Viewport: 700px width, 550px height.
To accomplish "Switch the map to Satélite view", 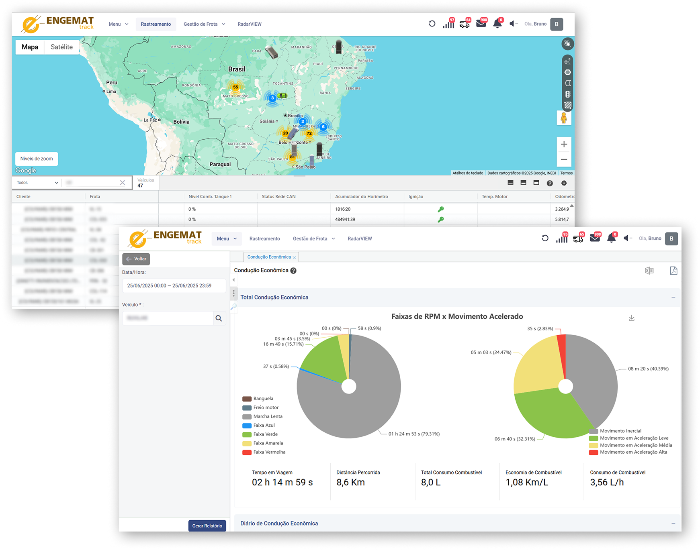I will tap(61, 47).
